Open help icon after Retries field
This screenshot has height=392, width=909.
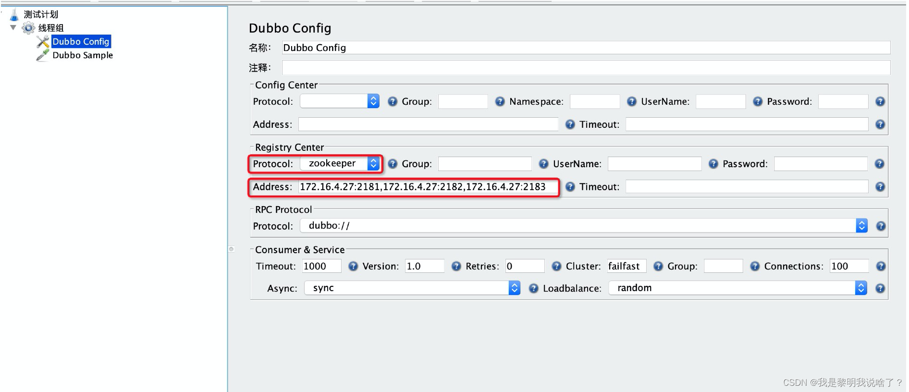(557, 266)
